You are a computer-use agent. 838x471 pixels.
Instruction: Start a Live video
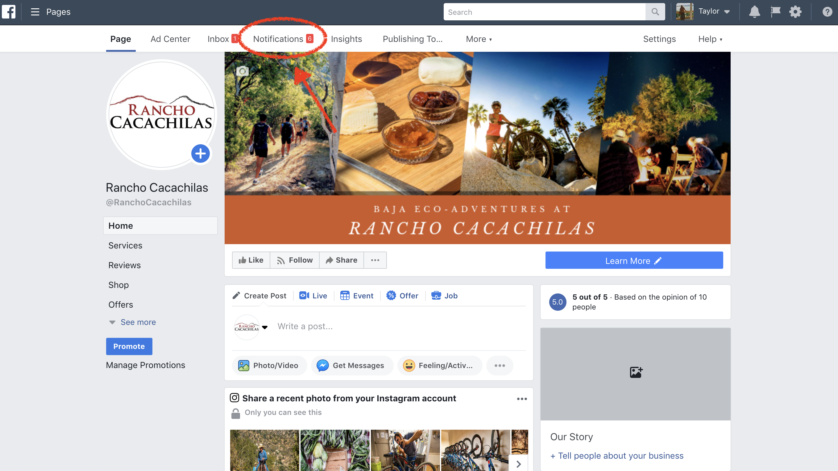[313, 296]
